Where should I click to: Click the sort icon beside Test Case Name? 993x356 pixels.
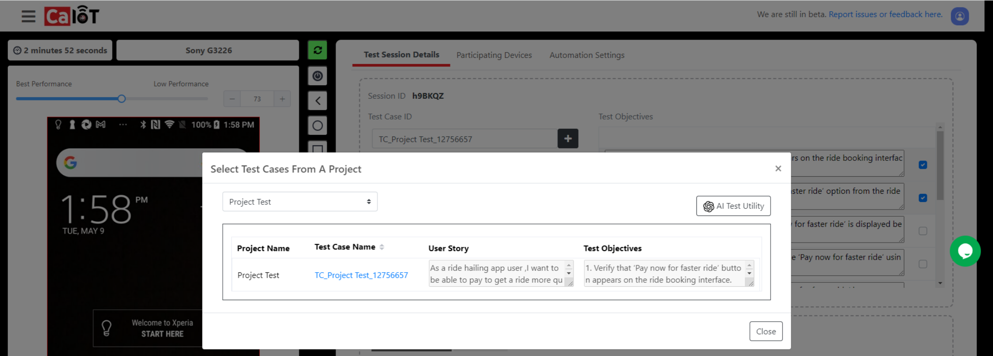382,247
